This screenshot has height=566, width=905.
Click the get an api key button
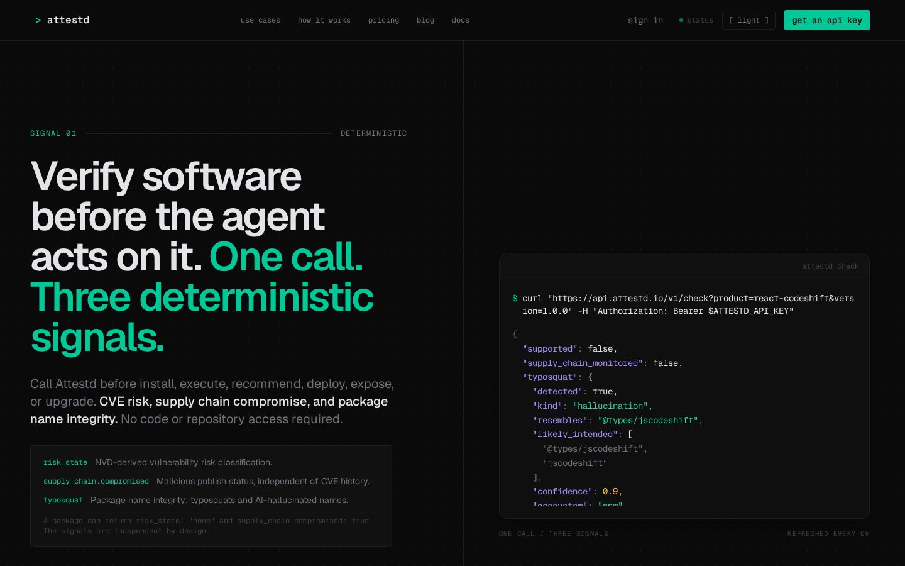click(x=827, y=20)
